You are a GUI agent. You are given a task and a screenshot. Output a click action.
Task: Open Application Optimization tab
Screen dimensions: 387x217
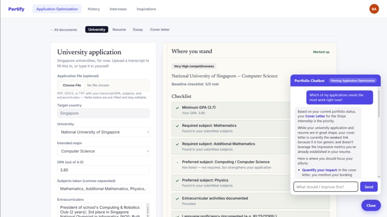point(57,9)
